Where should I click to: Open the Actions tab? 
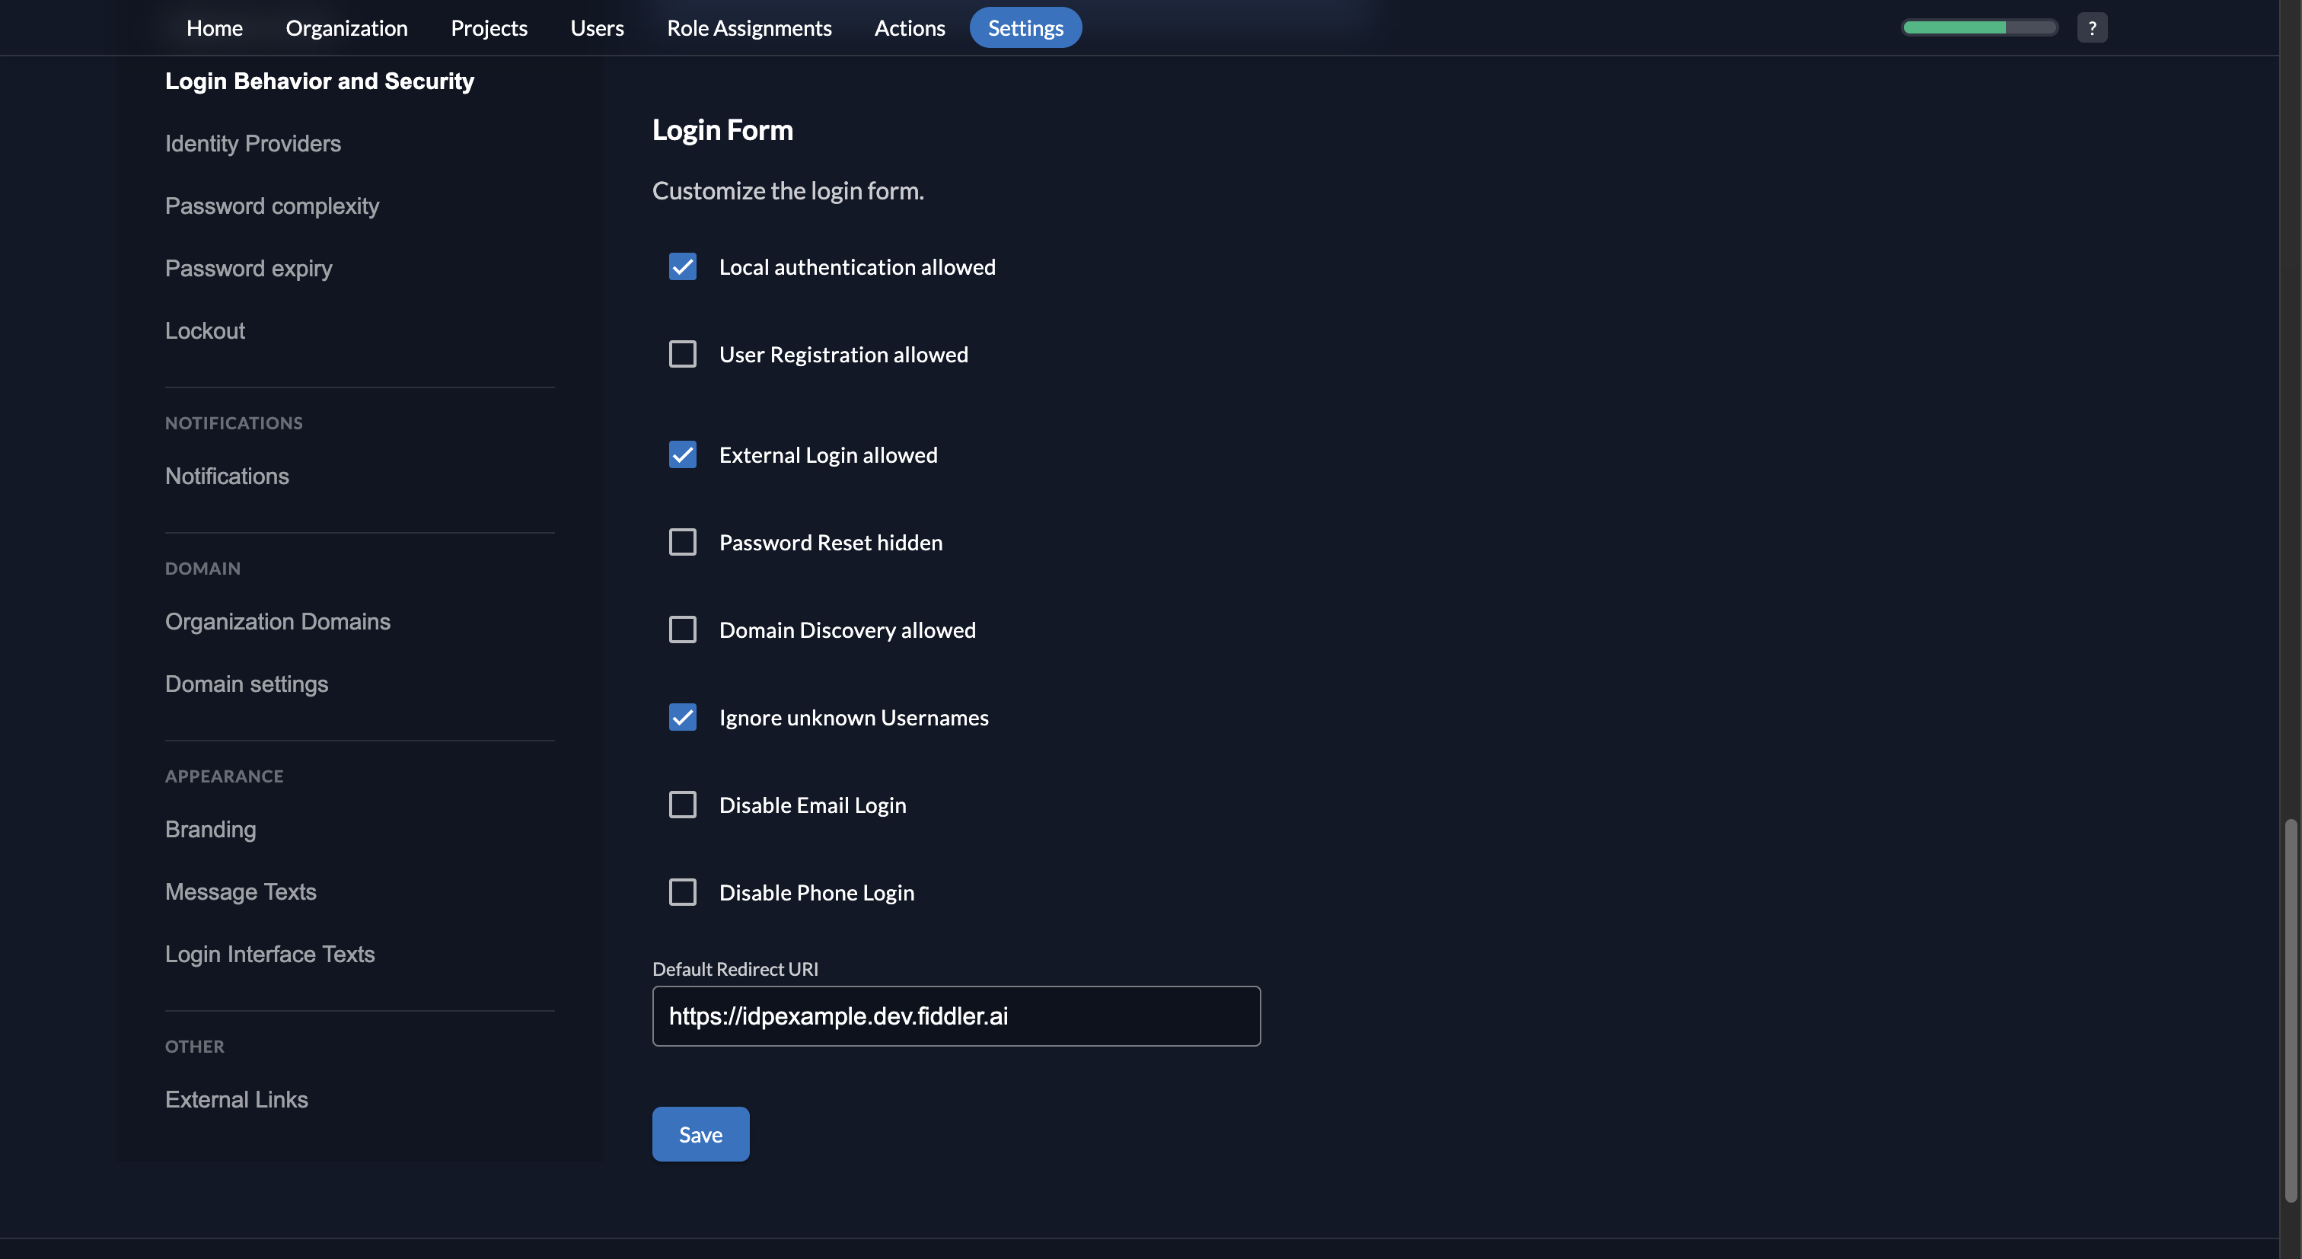point(909,27)
